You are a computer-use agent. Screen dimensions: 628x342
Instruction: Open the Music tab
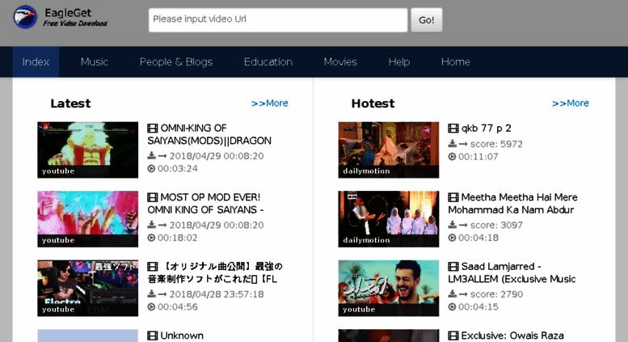(94, 61)
